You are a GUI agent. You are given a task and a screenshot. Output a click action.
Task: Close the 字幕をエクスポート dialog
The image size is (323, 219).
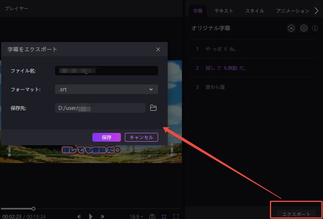(x=158, y=50)
